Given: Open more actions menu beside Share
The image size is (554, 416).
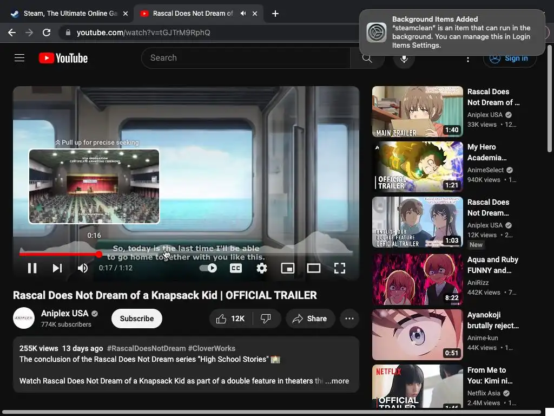Looking at the screenshot, I should tap(349, 318).
